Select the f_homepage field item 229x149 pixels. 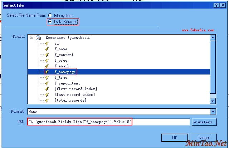[65, 72]
